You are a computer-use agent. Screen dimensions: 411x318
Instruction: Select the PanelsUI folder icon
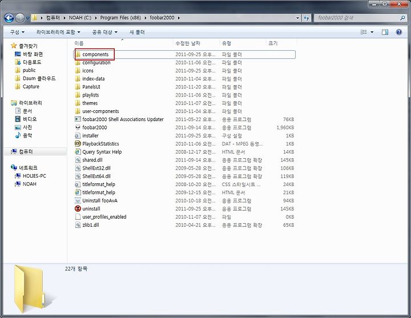78,87
